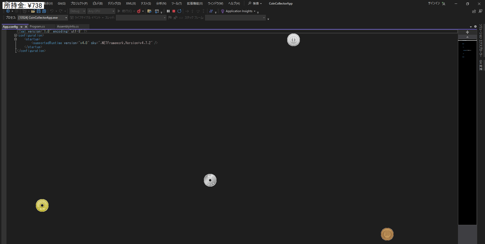Collect the gold 5 yen coin
Image resolution: width=485 pixels, height=244 pixels.
point(42,205)
